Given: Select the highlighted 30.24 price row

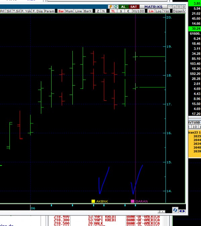Looking at the screenshot, I should (x=195, y=29).
